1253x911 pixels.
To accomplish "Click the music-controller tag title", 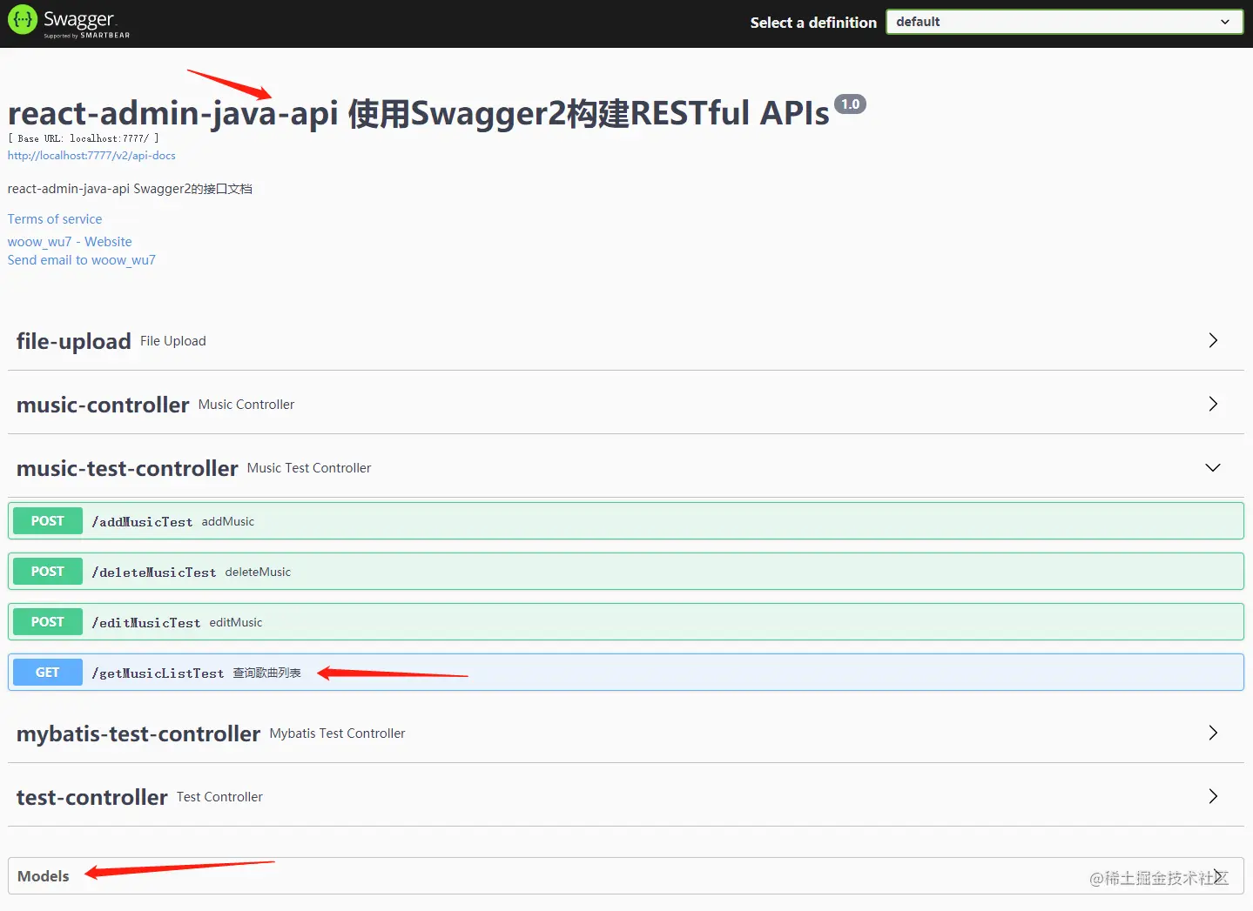I will pos(103,405).
